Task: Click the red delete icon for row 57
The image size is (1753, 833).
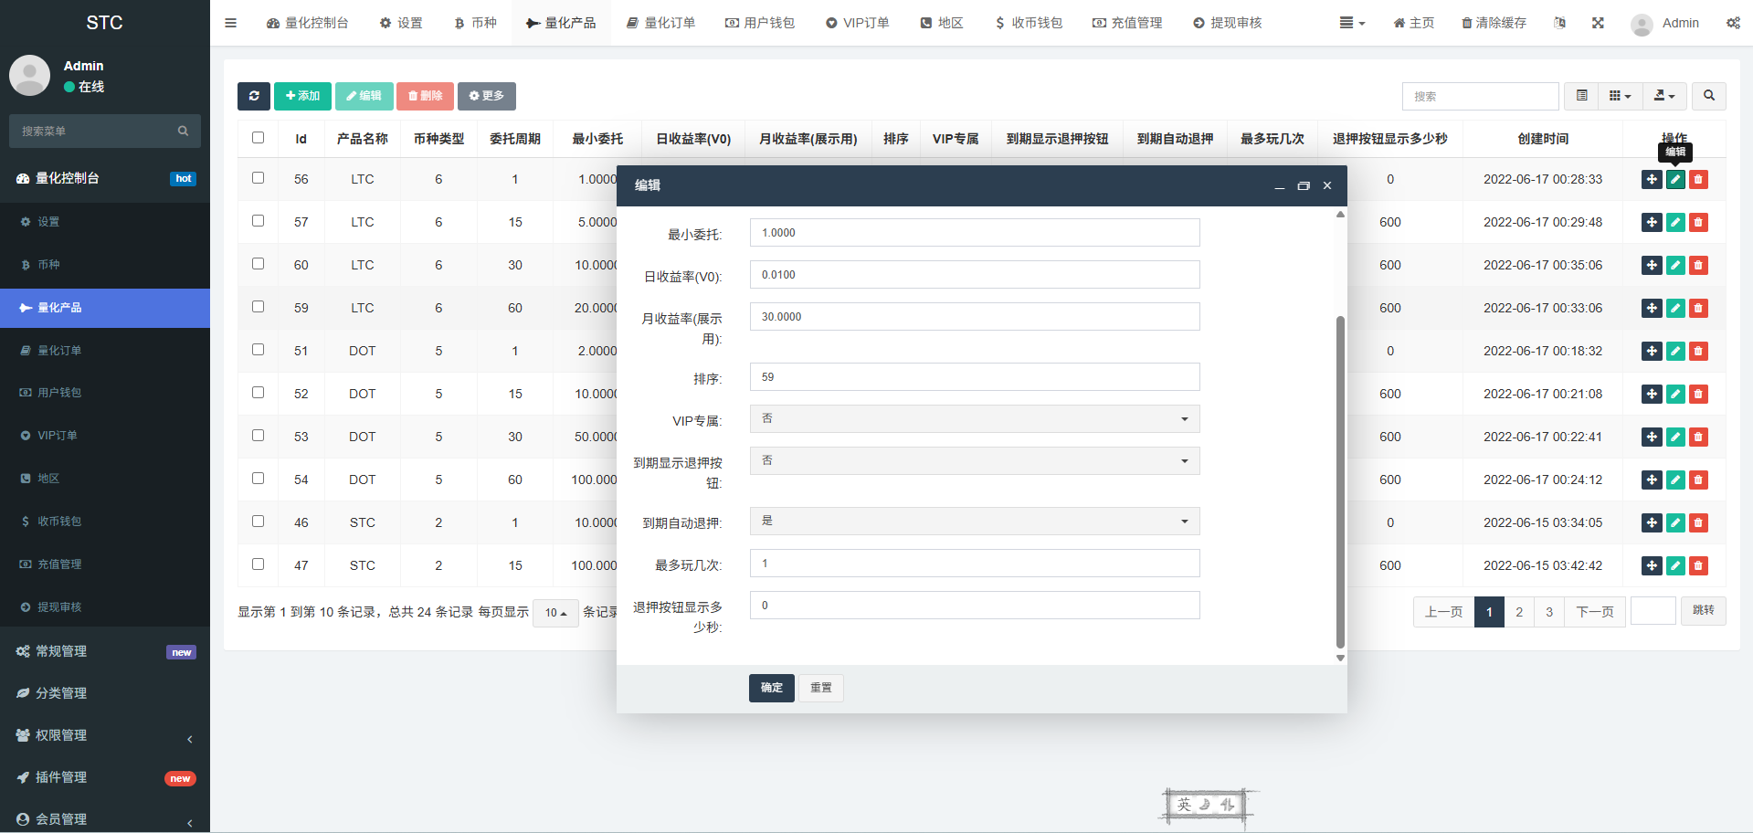Action: [x=1698, y=222]
